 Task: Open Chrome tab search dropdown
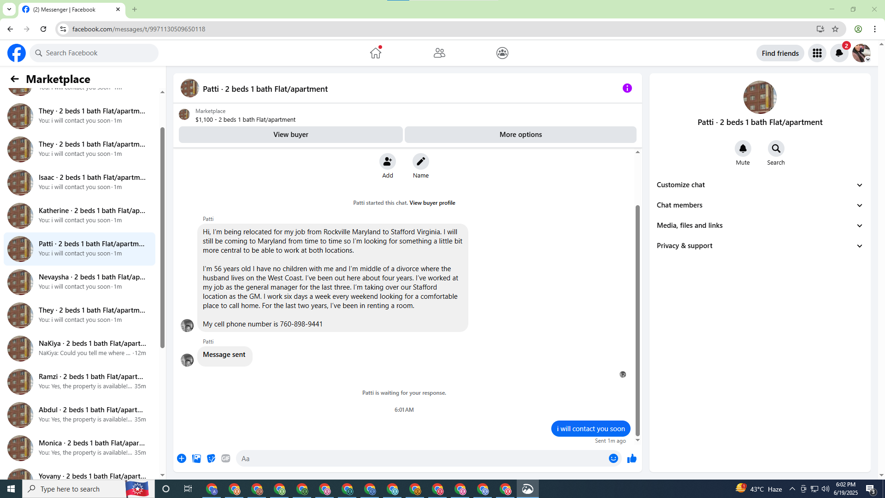9,9
